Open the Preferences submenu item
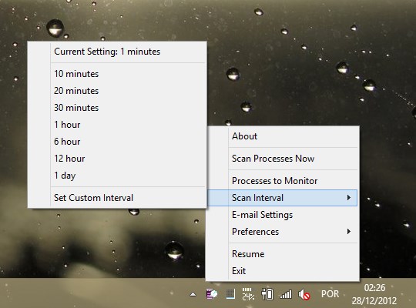416x308 pixels. (x=283, y=232)
